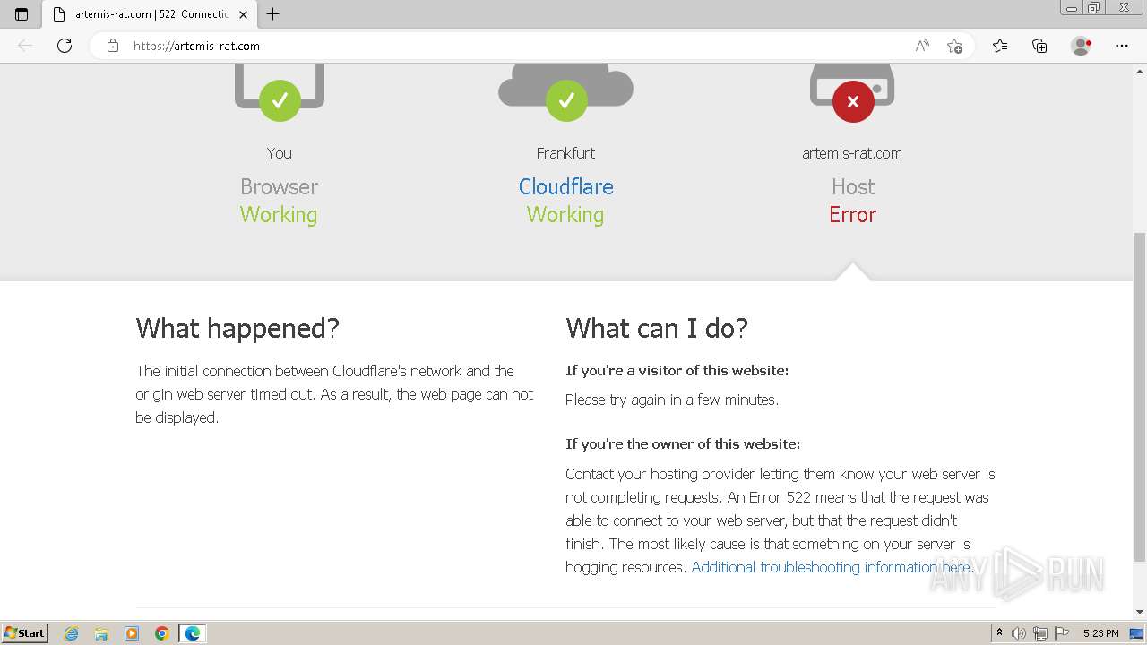
Task: Open the network tray icon
Action: [1040, 633]
